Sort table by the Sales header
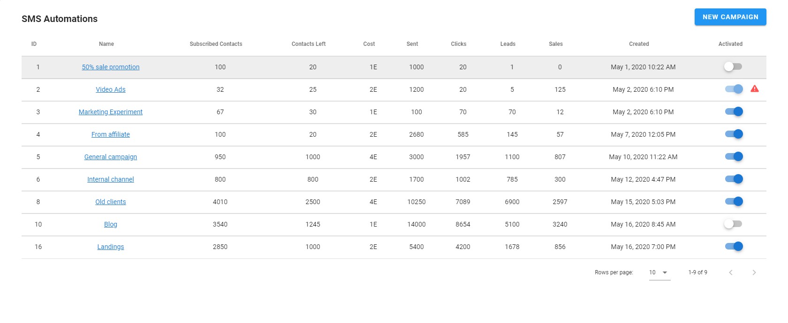Image resolution: width=788 pixels, height=323 pixels. point(555,44)
